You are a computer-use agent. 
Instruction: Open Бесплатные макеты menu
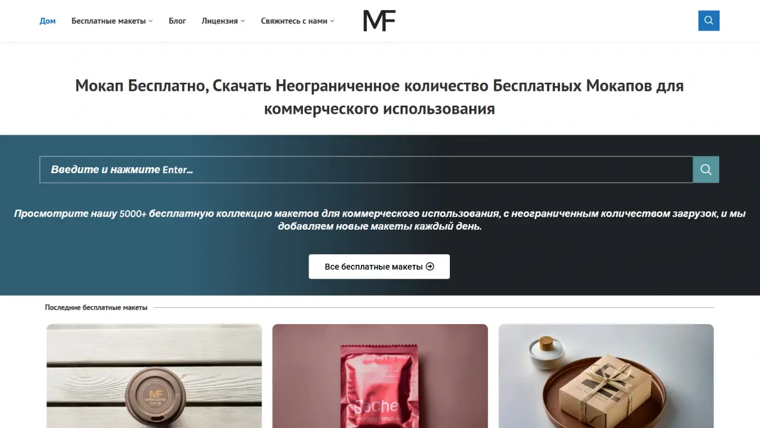click(x=108, y=21)
